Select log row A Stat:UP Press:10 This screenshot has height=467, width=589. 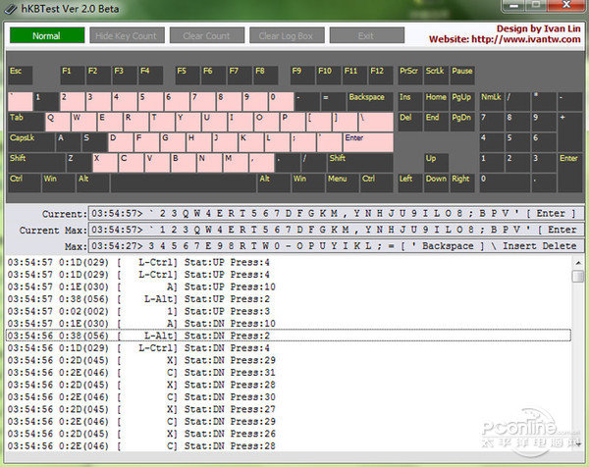(289, 286)
